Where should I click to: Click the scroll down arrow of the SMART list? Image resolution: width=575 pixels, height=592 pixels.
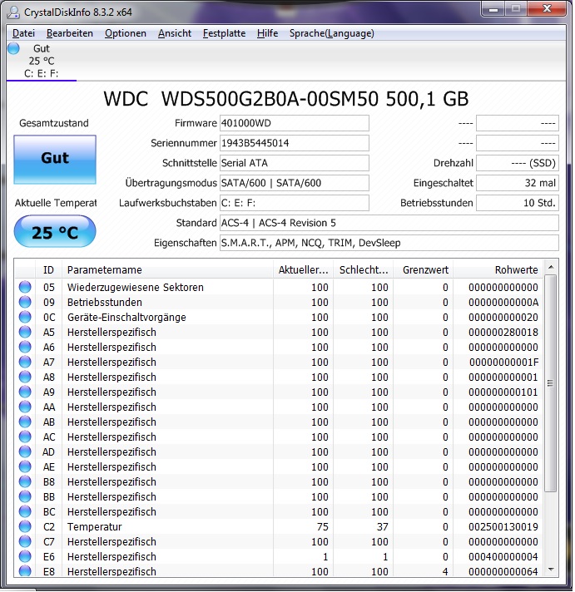point(551,570)
